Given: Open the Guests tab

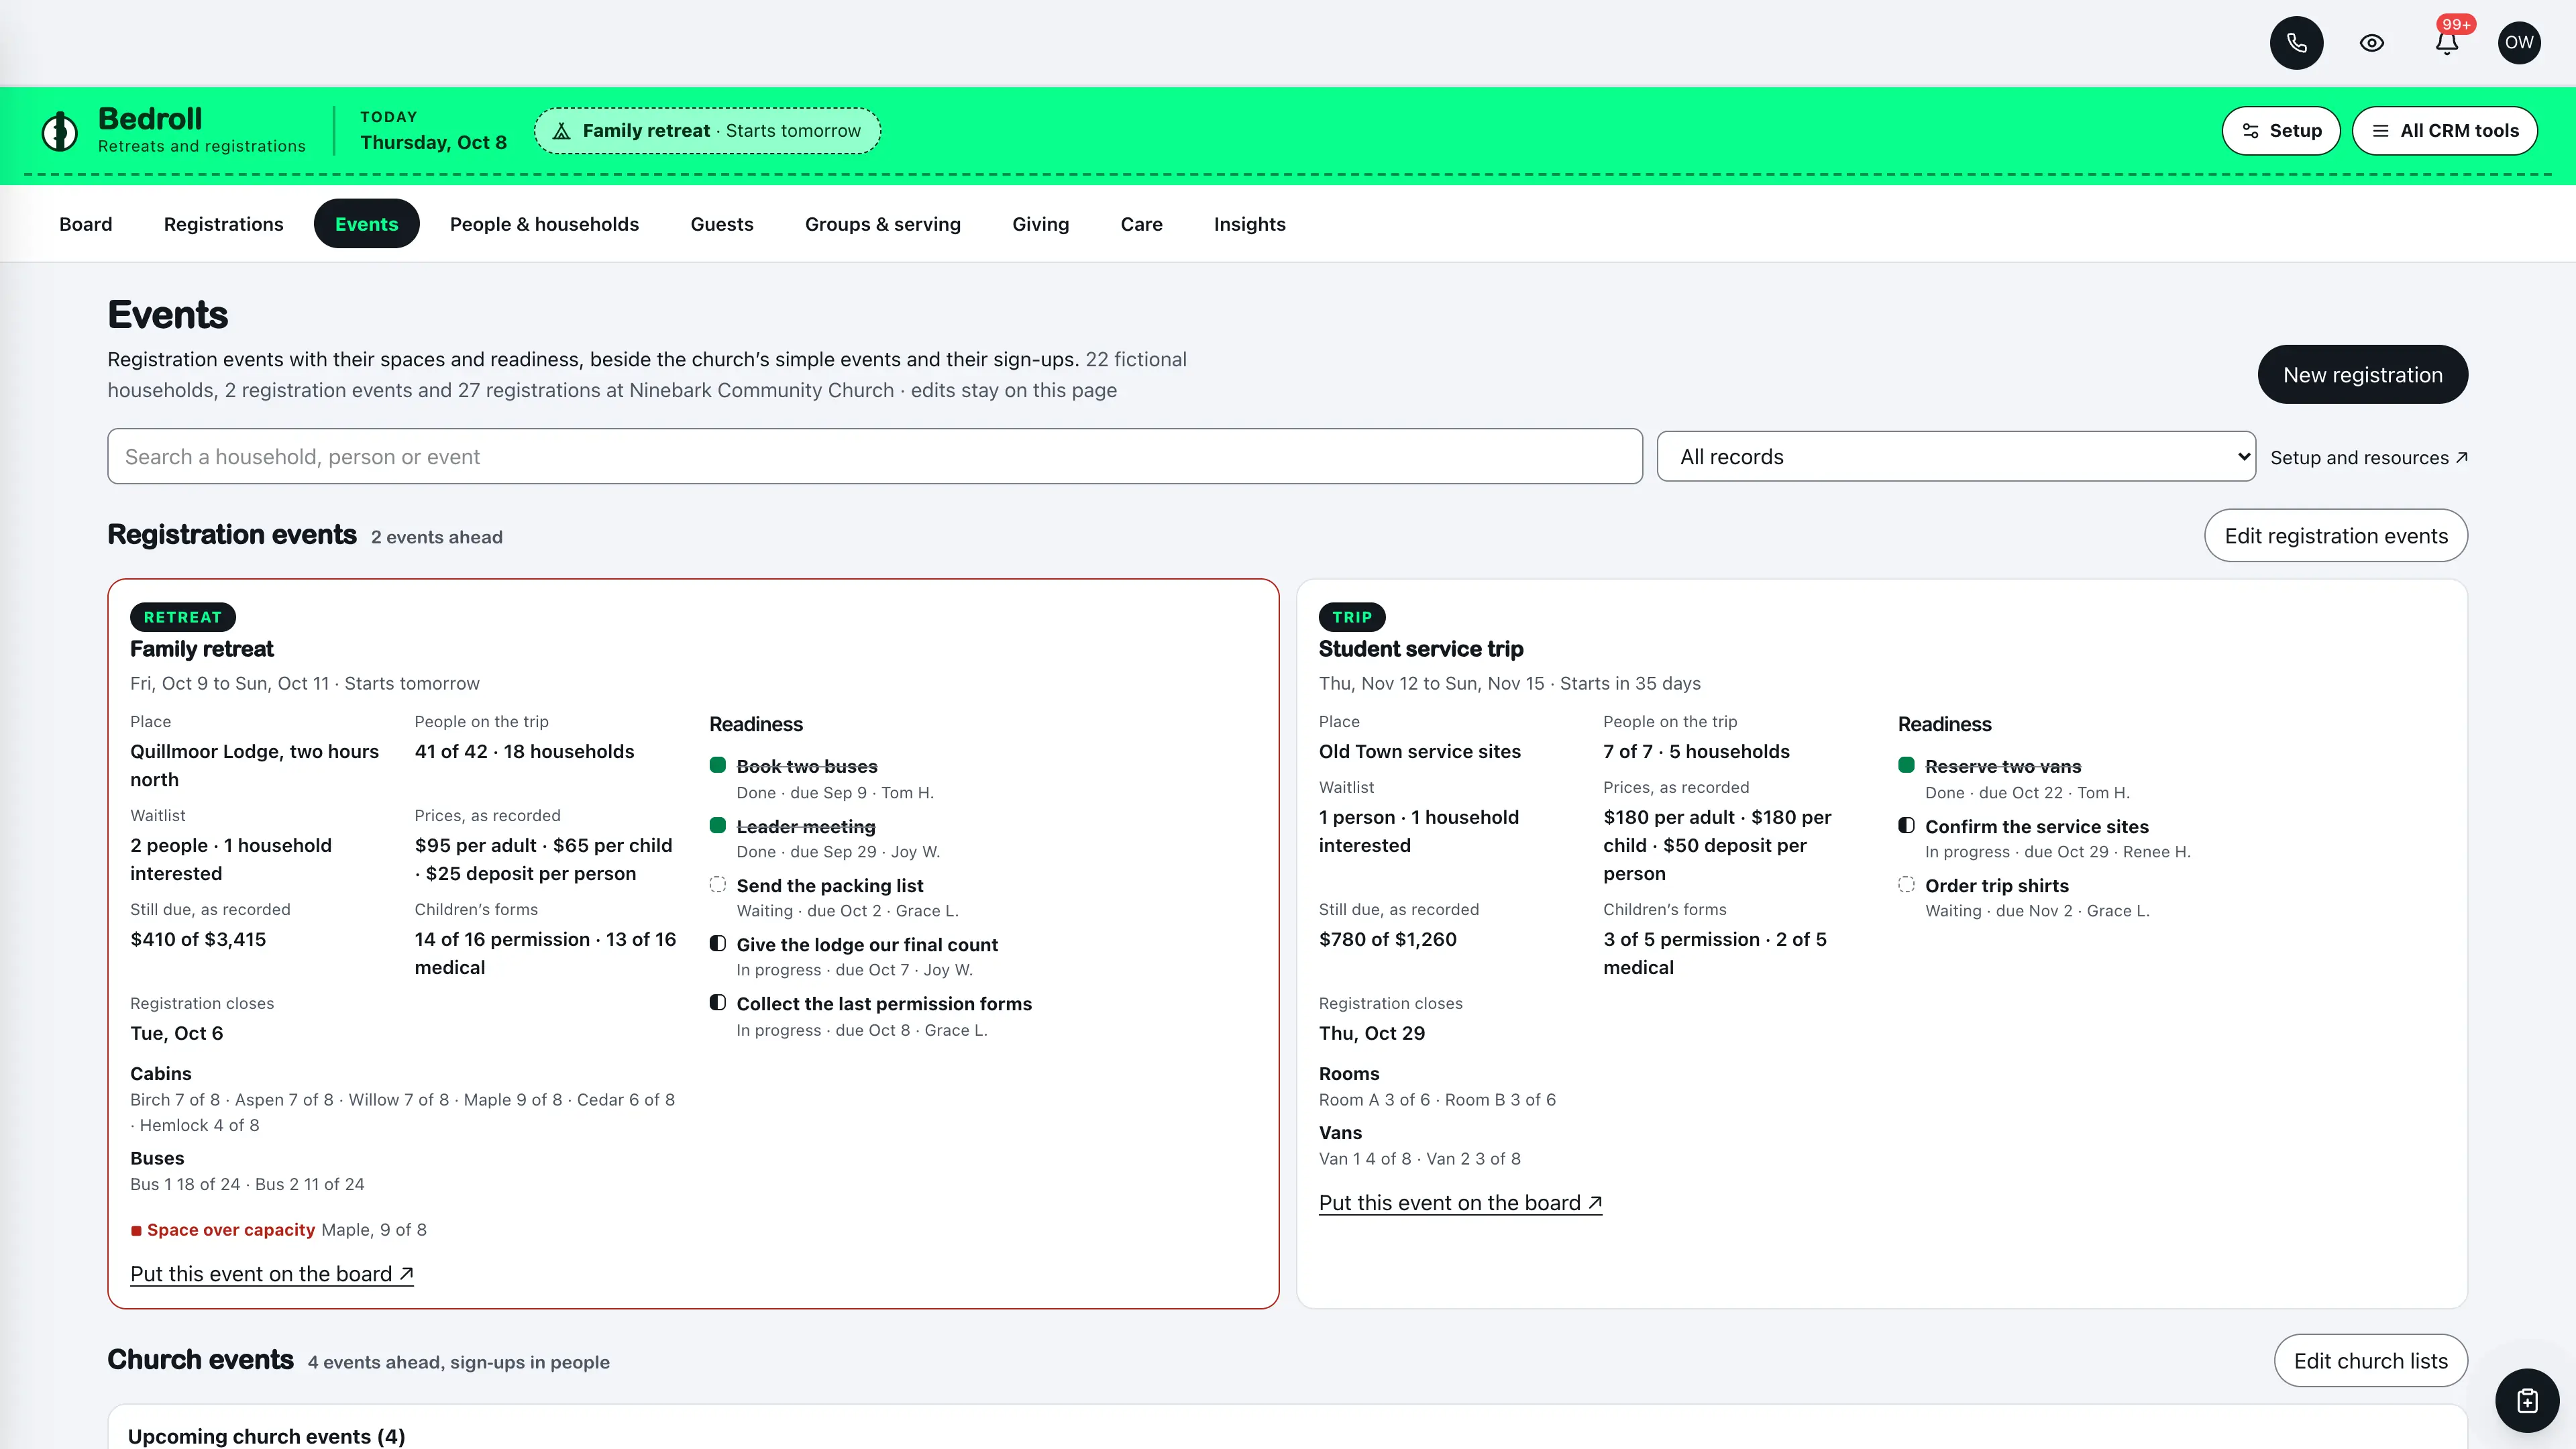Looking at the screenshot, I should tap(722, 224).
